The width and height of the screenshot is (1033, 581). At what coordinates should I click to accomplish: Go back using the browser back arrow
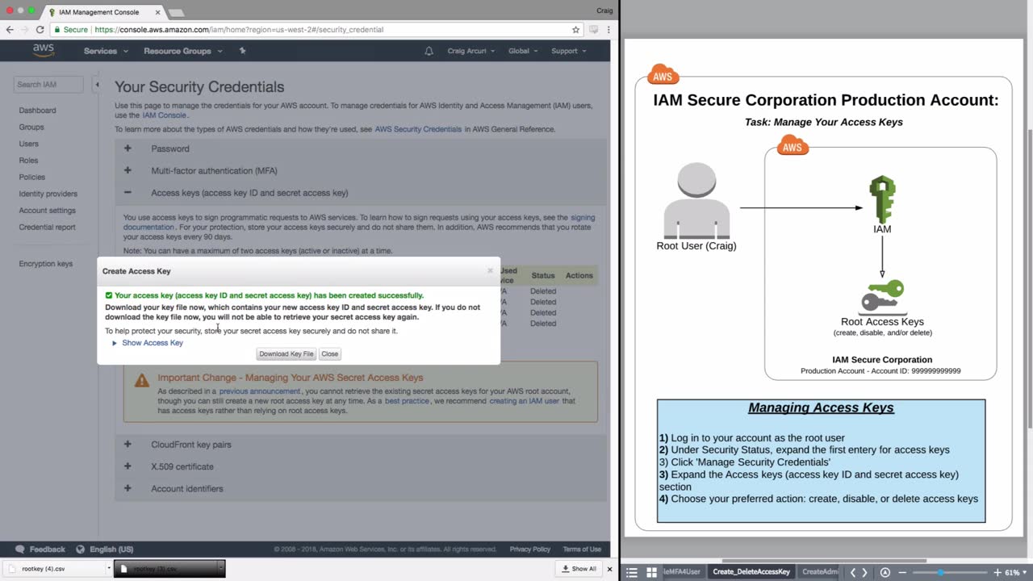click(x=10, y=30)
